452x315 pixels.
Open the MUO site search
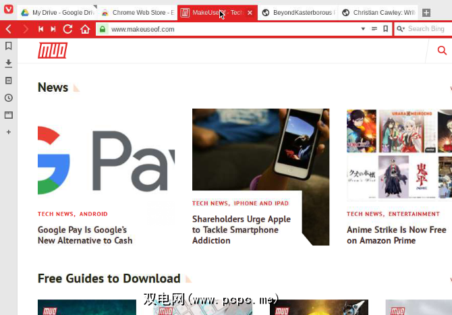(x=442, y=51)
